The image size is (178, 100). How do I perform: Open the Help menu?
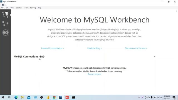pos(39,8)
